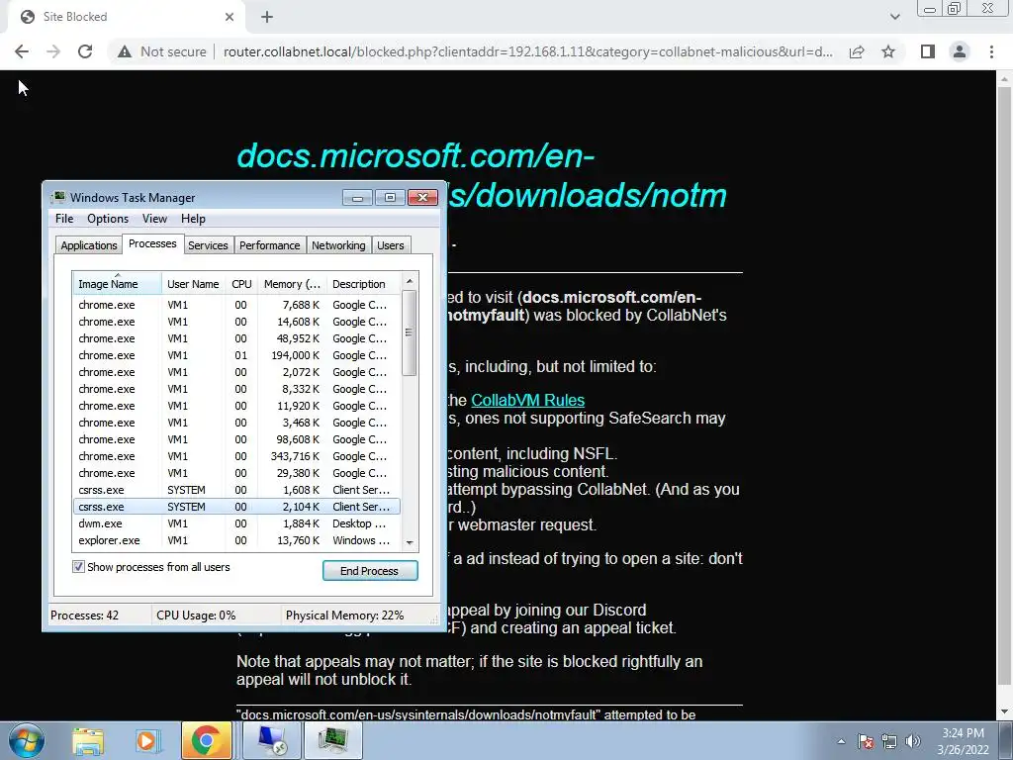Click Chrome's forward arrow
Screen dimensions: 1013x760
tap(53, 51)
